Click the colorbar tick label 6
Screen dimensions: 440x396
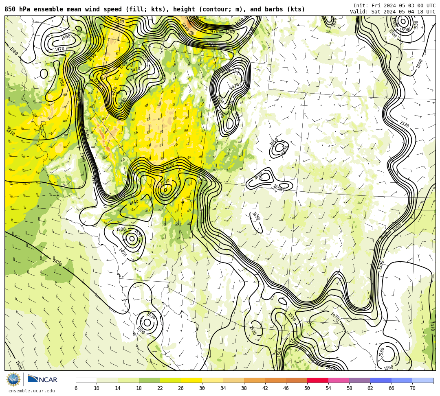(x=76, y=388)
